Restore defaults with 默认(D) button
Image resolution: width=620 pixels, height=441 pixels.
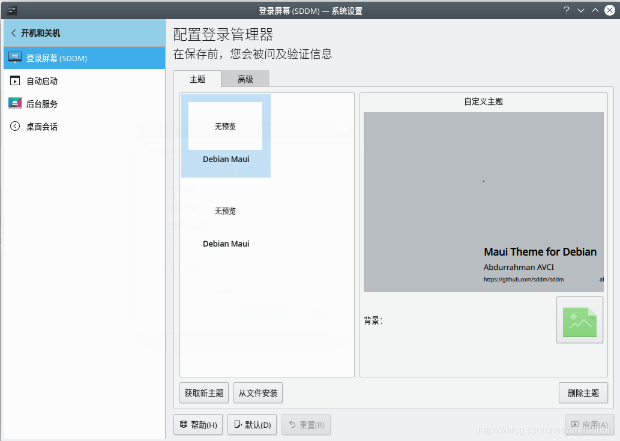[x=252, y=424]
